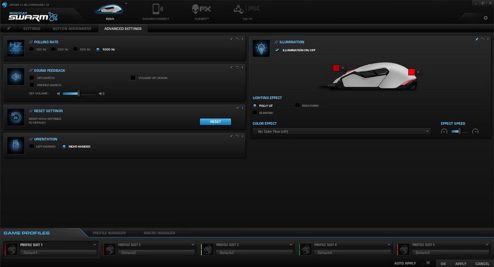The image size is (494, 267).
Task: Click the Profile Slot 1 Roccat icon
Action: [x=11, y=249]
